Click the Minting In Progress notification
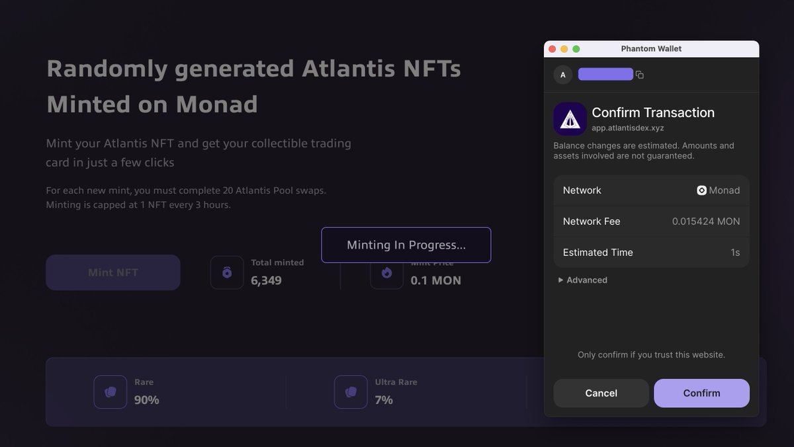Viewport: 794px width, 447px height. tap(406, 245)
